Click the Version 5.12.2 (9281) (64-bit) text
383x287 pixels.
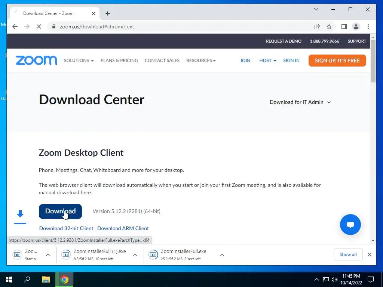[126, 212]
